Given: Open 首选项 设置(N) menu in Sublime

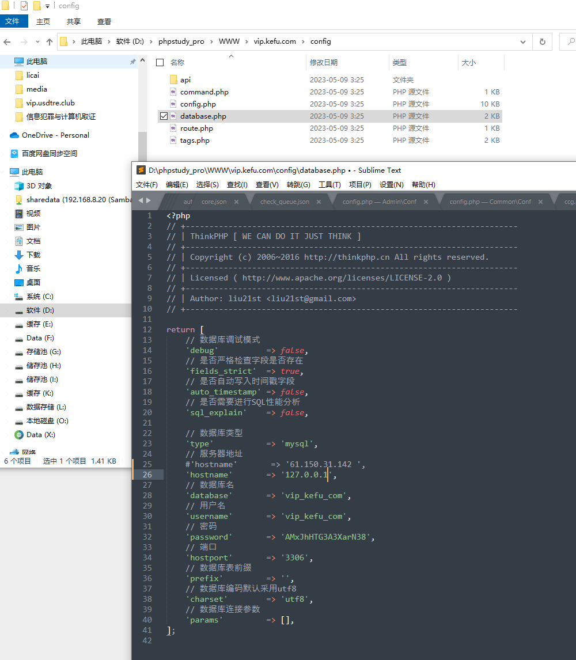Looking at the screenshot, I should (x=391, y=185).
